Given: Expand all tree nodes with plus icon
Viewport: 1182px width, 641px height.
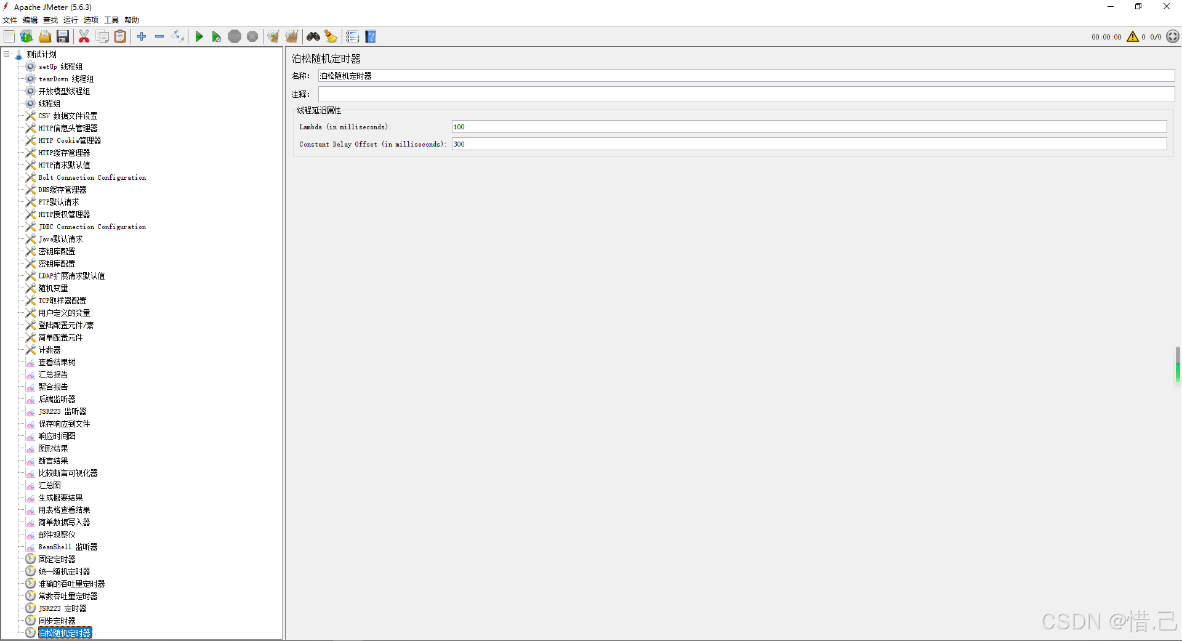Looking at the screenshot, I should pos(142,37).
